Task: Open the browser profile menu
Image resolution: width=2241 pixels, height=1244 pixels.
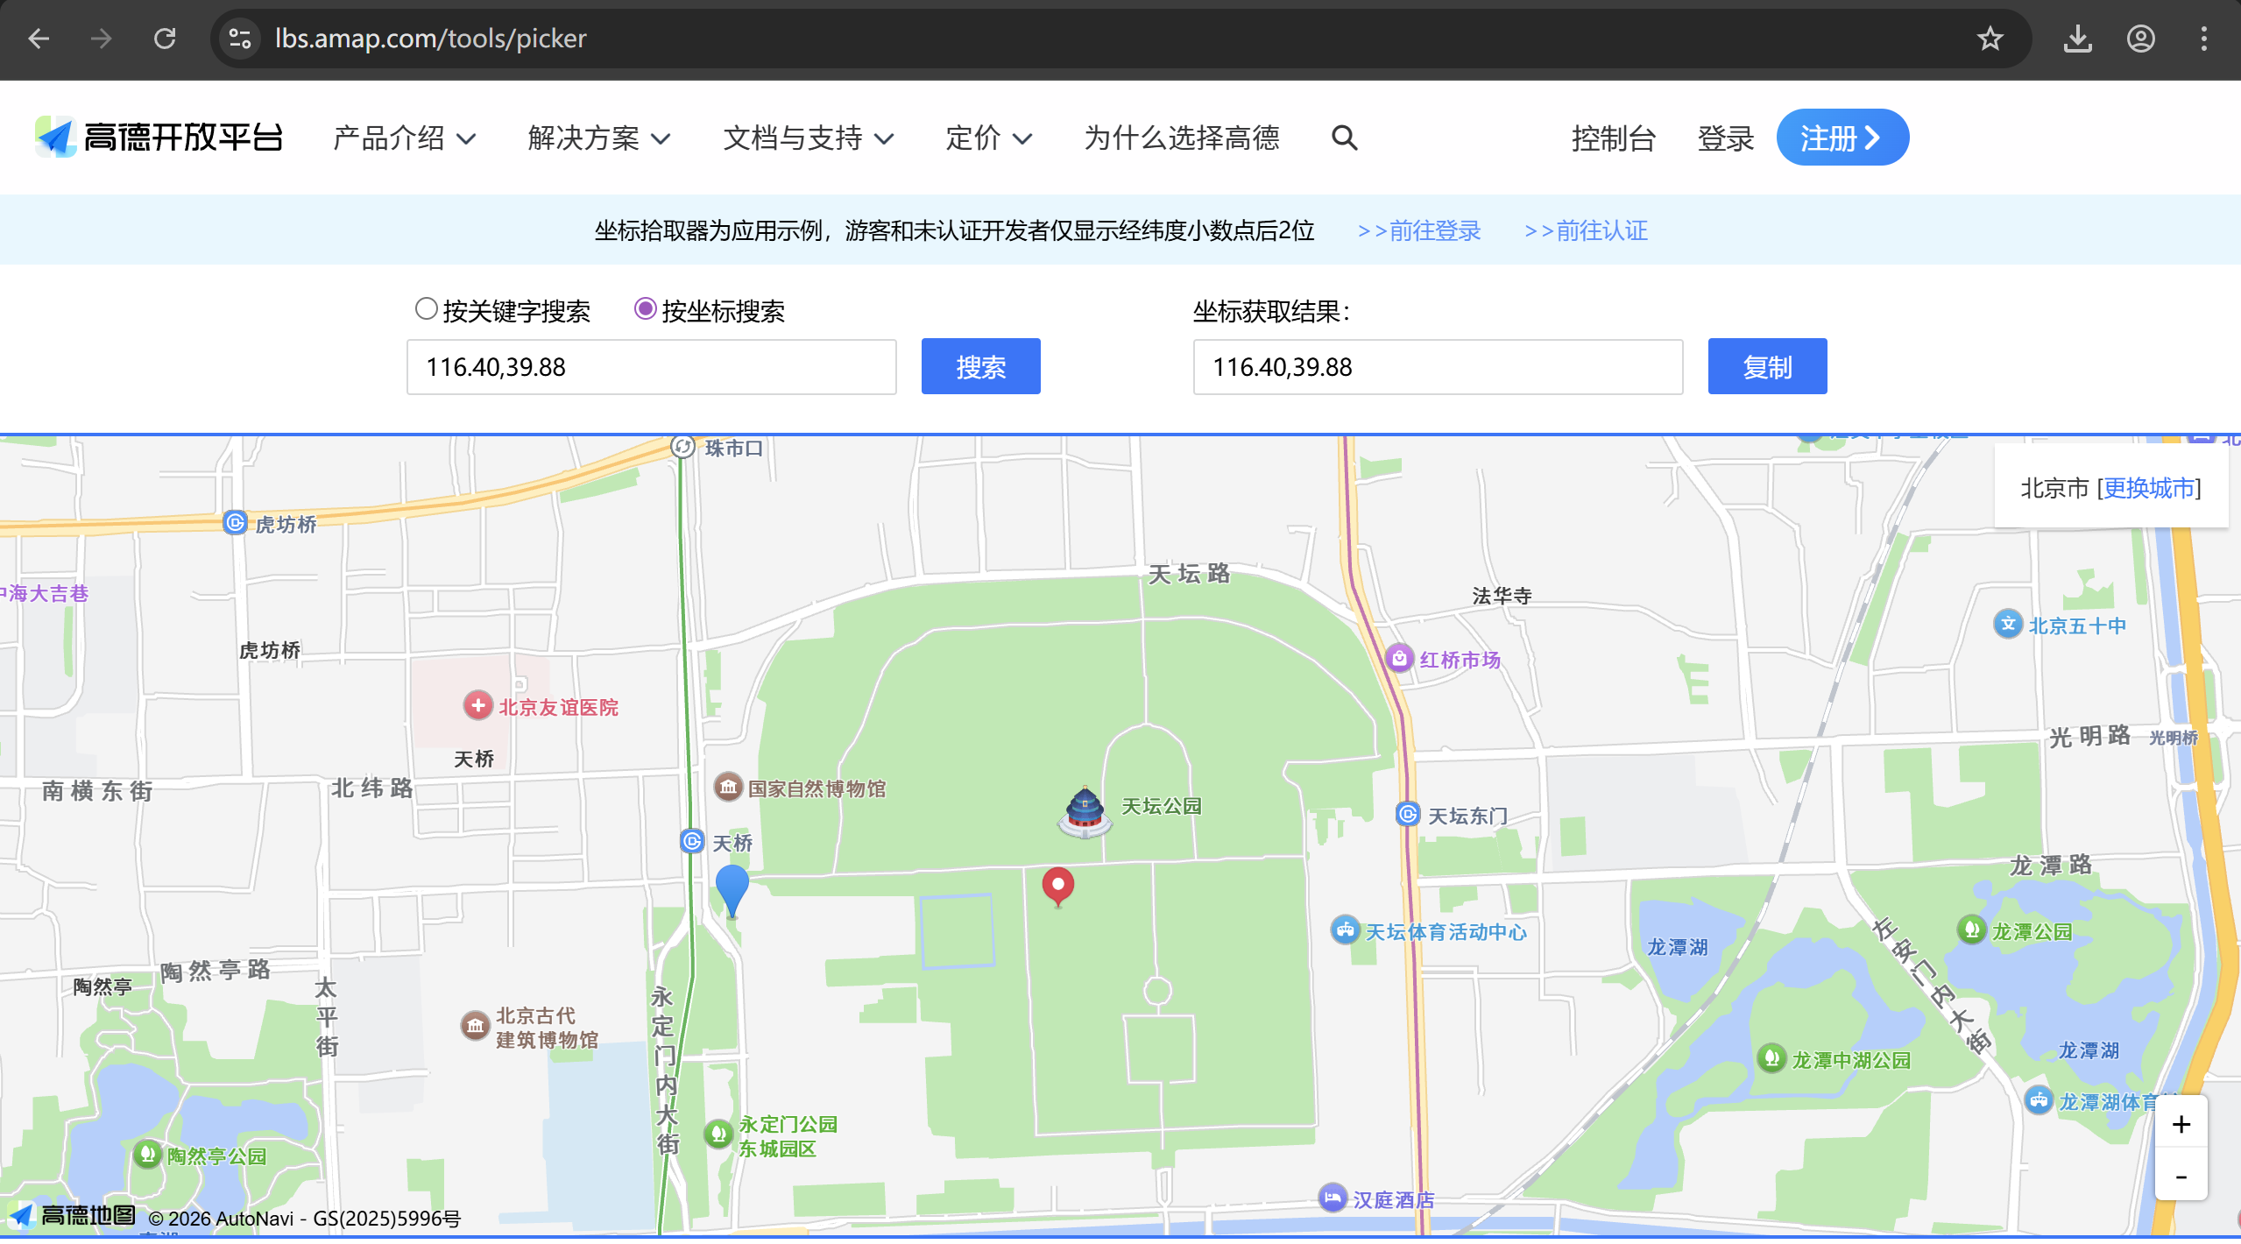Action: 2141,39
